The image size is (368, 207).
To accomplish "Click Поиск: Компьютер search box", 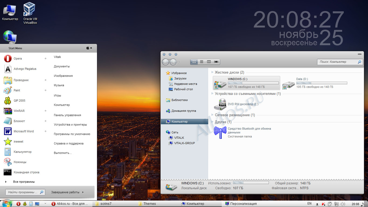I will (x=340, y=62).
